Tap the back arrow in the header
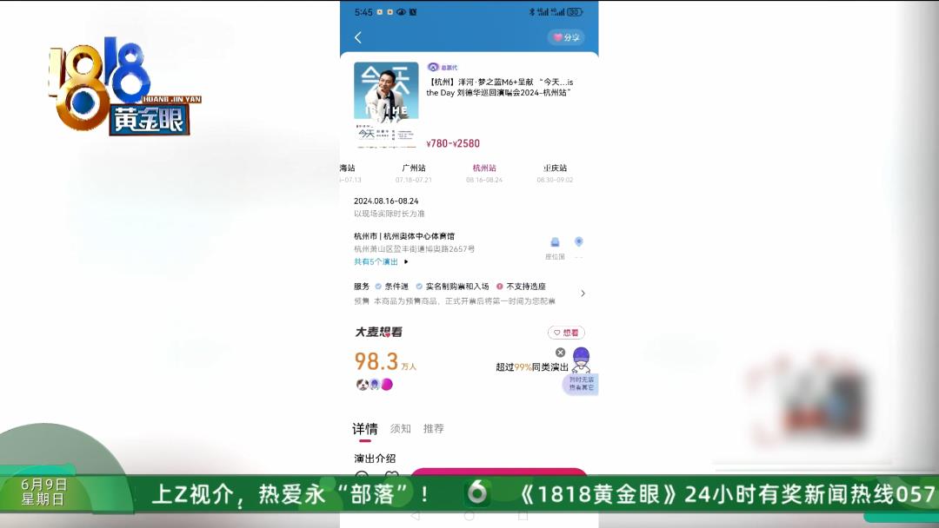The image size is (939, 528). pyautogui.click(x=358, y=37)
